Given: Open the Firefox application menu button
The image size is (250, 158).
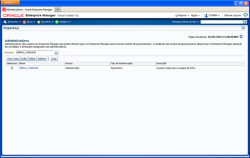Looking at the screenshot, I should [10, 2].
